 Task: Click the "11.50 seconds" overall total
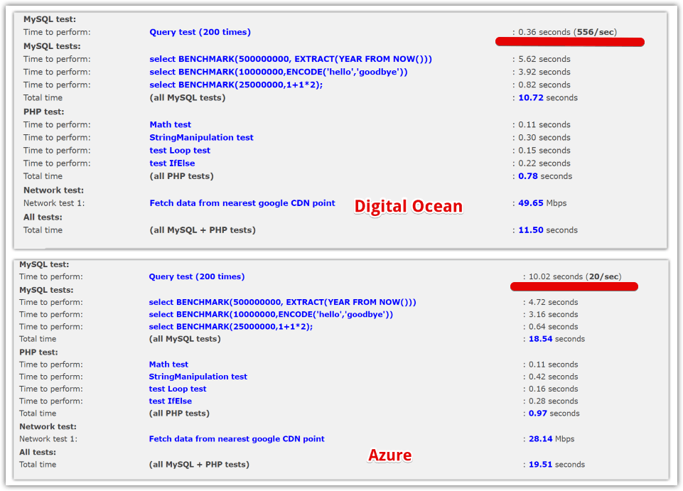pyautogui.click(x=548, y=230)
